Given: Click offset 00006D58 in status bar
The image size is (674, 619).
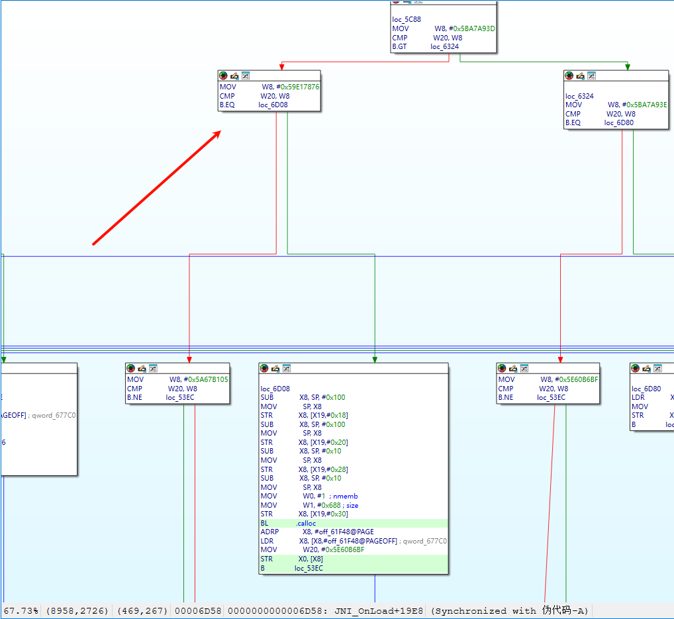Looking at the screenshot, I should pos(198,611).
